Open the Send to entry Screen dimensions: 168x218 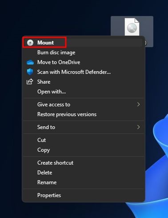tap(84, 127)
